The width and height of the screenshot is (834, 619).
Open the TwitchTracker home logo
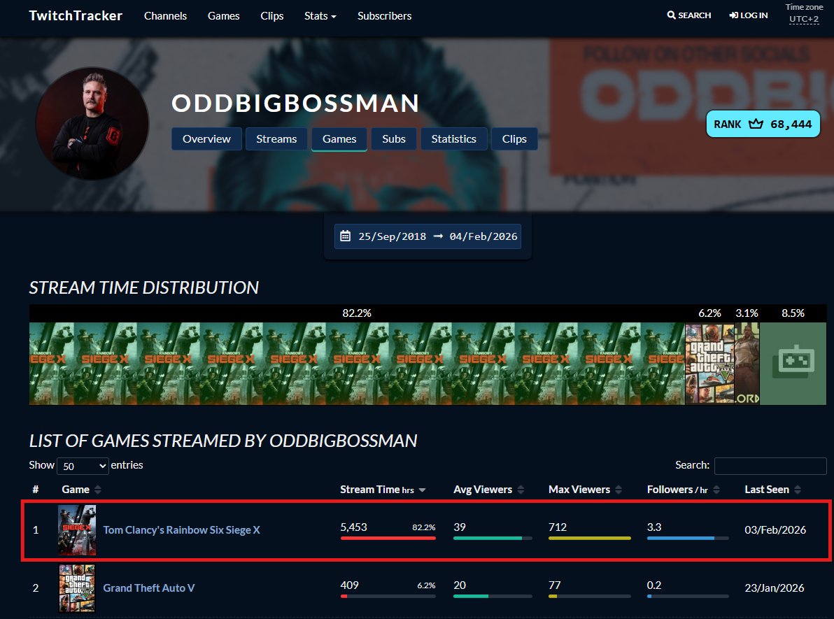click(76, 16)
